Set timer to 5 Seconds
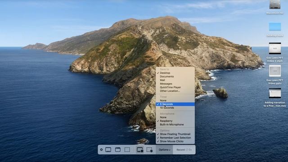Image resolution: width=288 pixels, height=162 pixels. (x=175, y=104)
